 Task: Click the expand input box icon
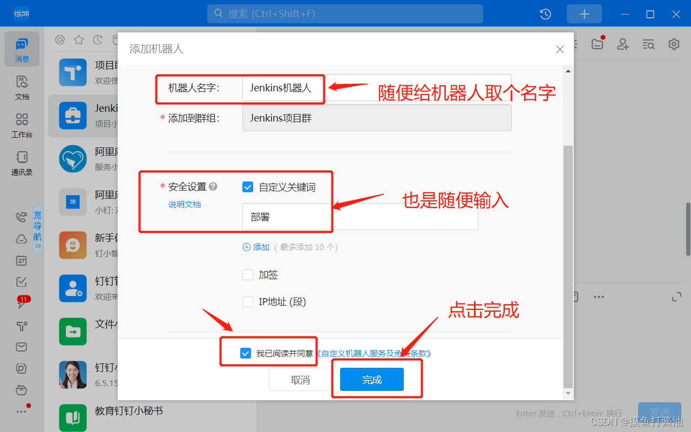click(x=677, y=297)
